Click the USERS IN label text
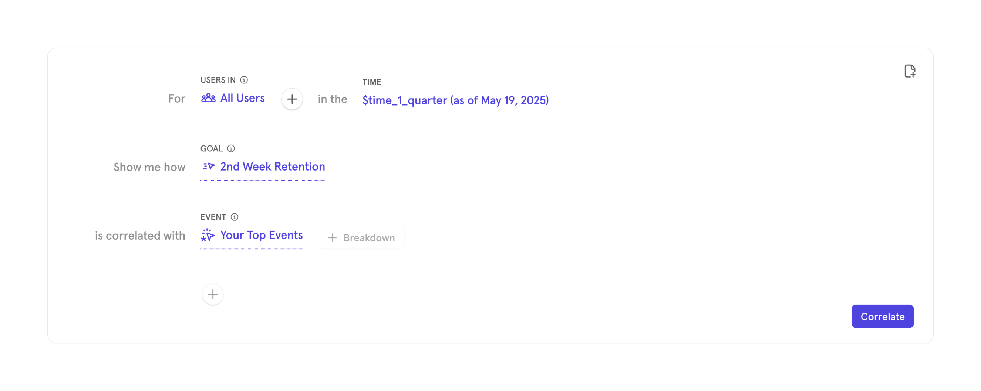The width and height of the screenshot is (981, 391). pos(218,80)
